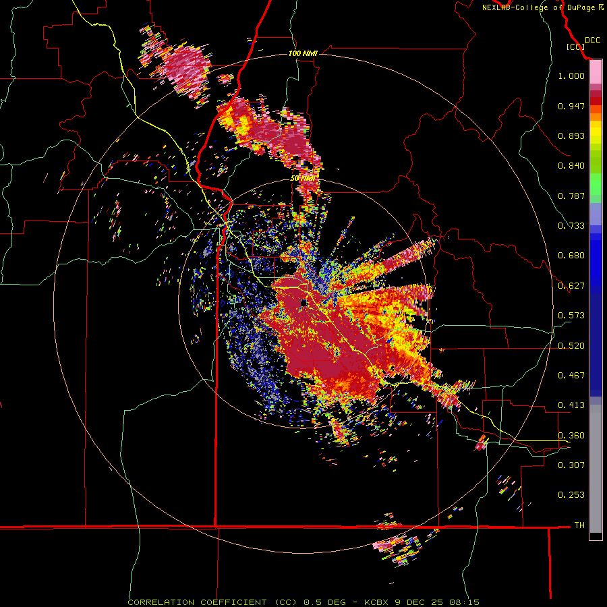Select the 0.733 scale value
Screen dimensions: 607x607
pos(571,226)
